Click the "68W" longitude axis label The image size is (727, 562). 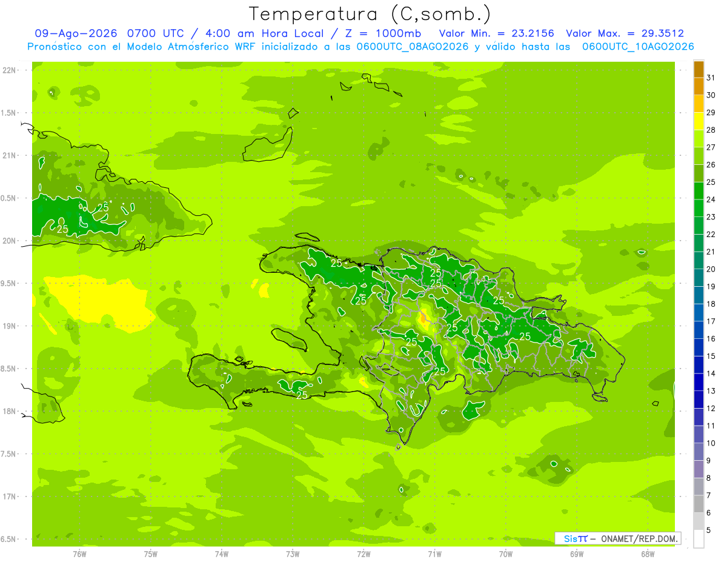(x=648, y=554)
